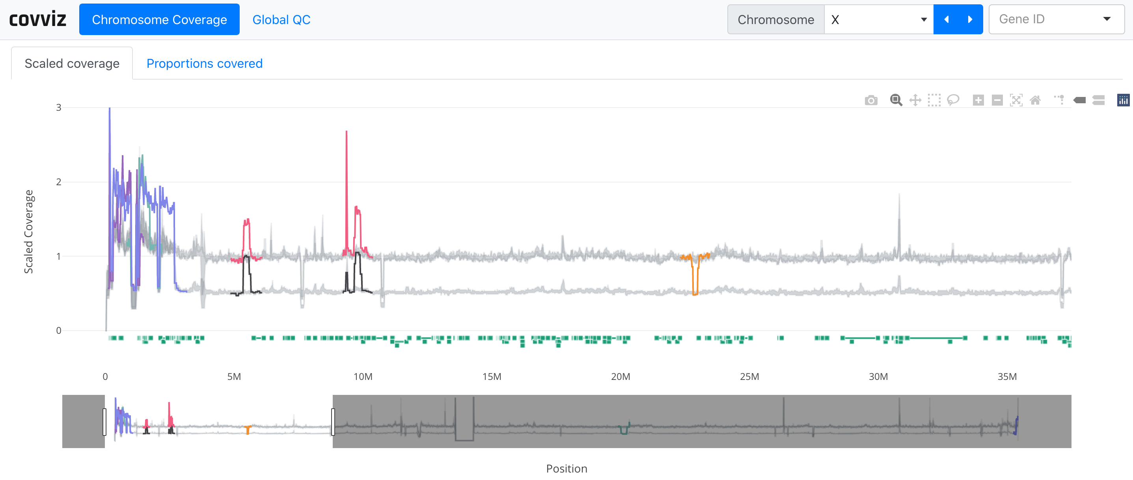Activate the Box Select tool
1133x480 pixels.
coord(934,100)
